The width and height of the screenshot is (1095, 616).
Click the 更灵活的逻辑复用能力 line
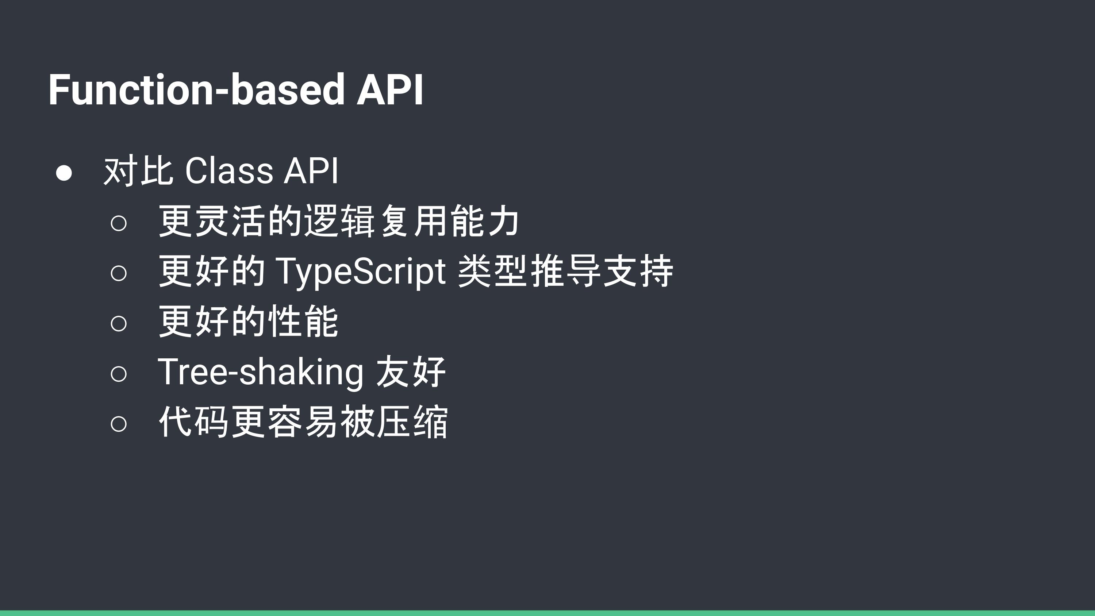coord(339,221)
